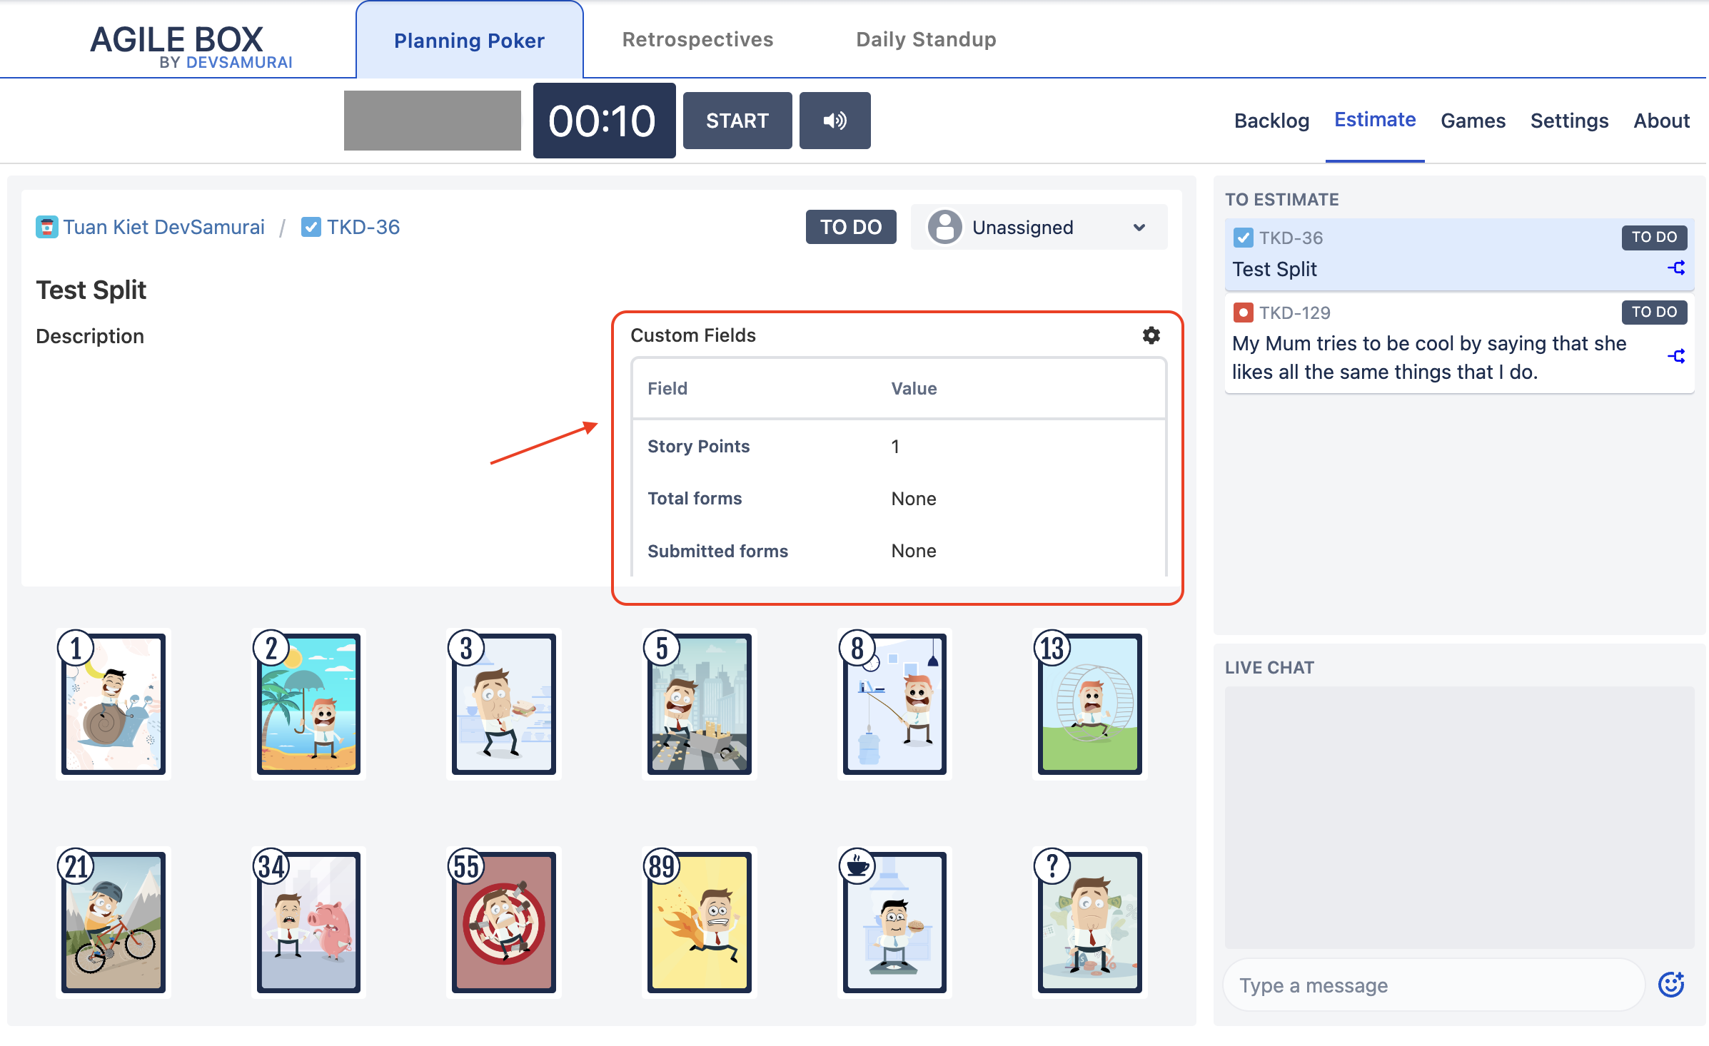The image size is (1709, 1046).
Task: Select the 55 point target card
Action: tap(503, 921)
